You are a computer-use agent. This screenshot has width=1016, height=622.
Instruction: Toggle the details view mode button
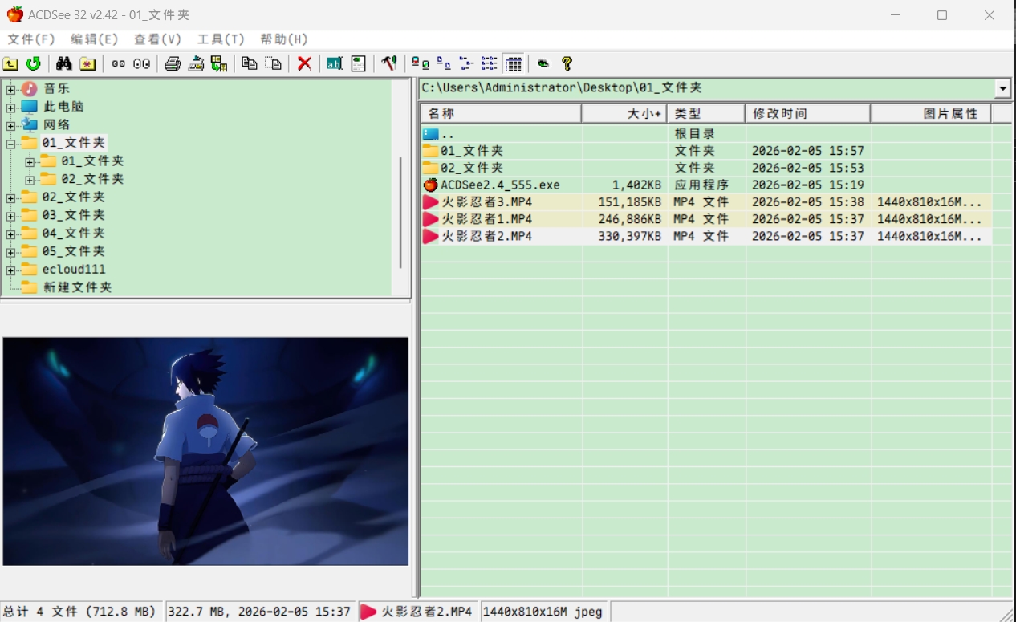click(x=514, y=63)
